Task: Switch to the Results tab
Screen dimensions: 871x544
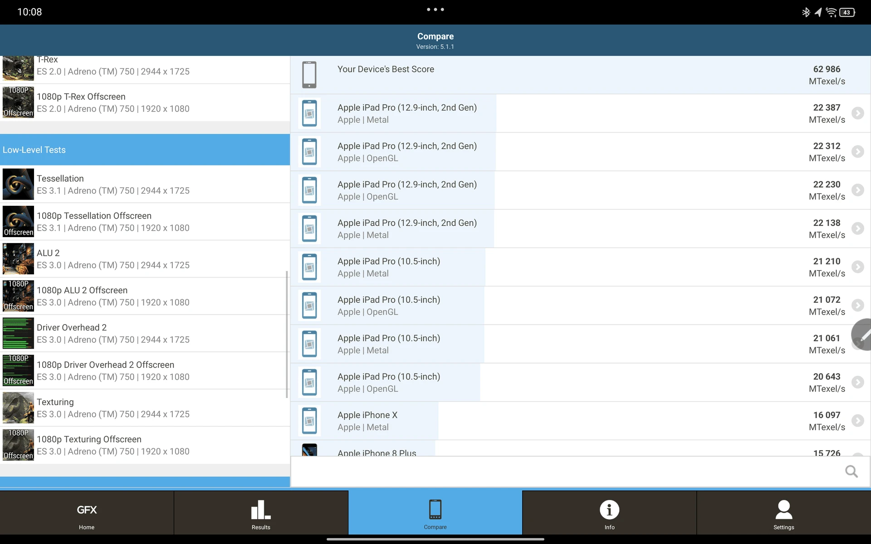Action: coord(261,513)
